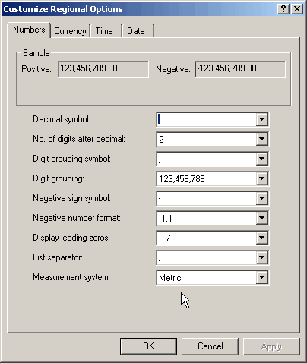Open the Date tab
The image size is (307, 363).
pos(136,31)
